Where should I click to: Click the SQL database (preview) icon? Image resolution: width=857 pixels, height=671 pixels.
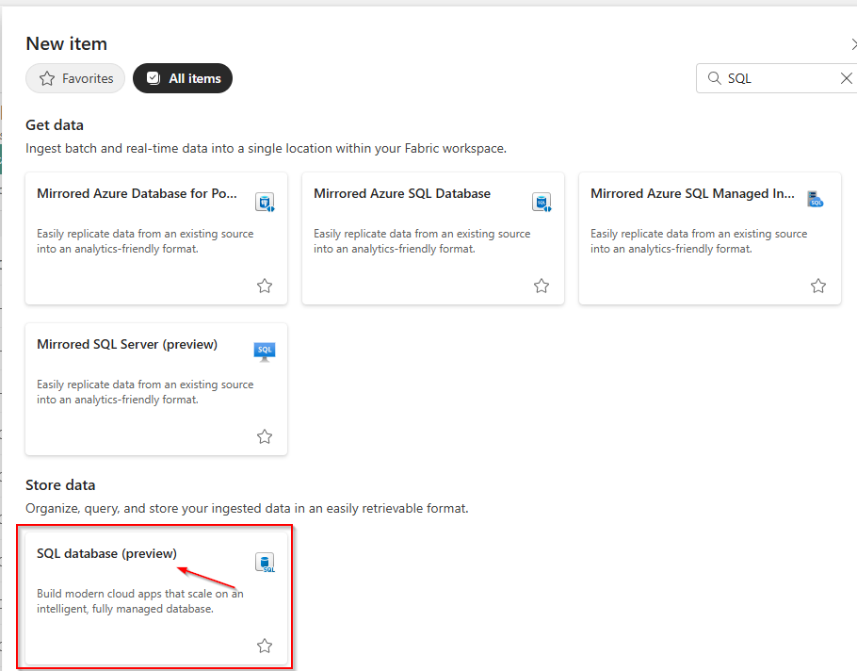coord(265,563)
